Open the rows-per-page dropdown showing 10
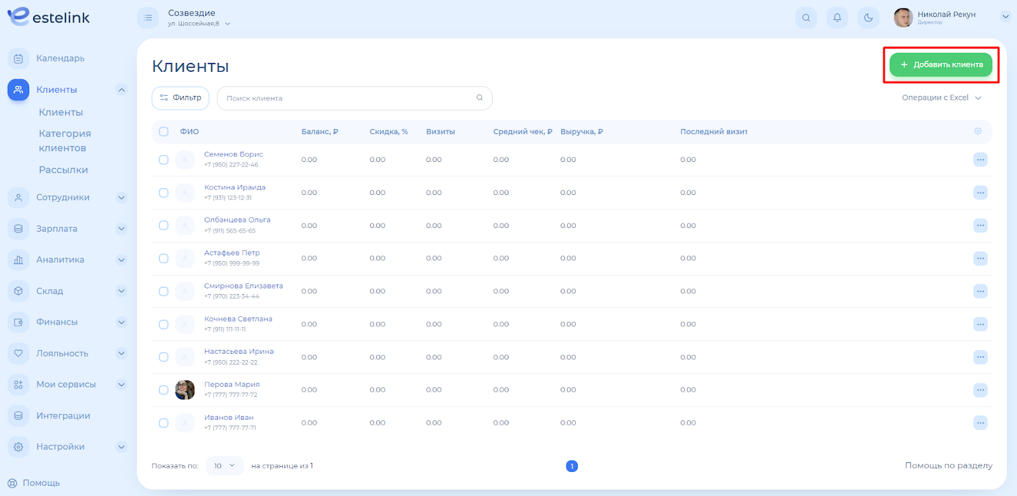 tap(224, 466)
